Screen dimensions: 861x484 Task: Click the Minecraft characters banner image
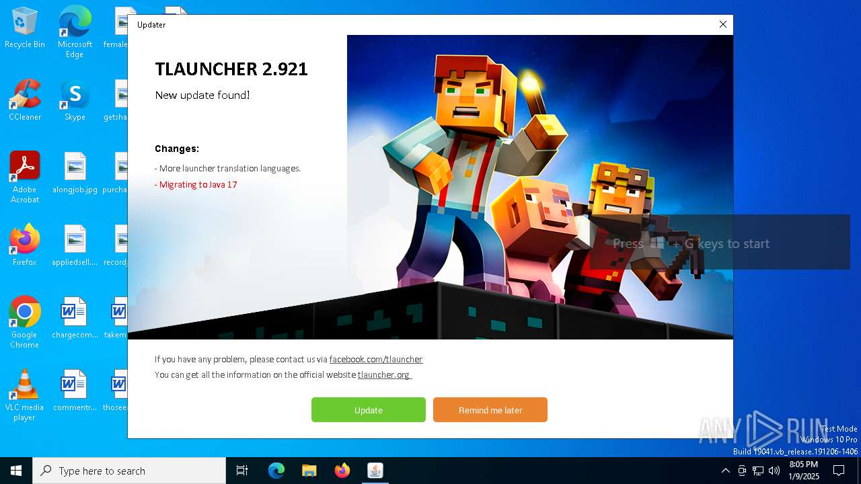[540, 187]
